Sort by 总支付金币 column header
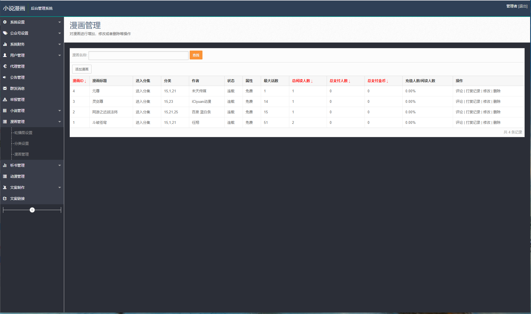This screenshot has width=531, height=314. [378, 81]
